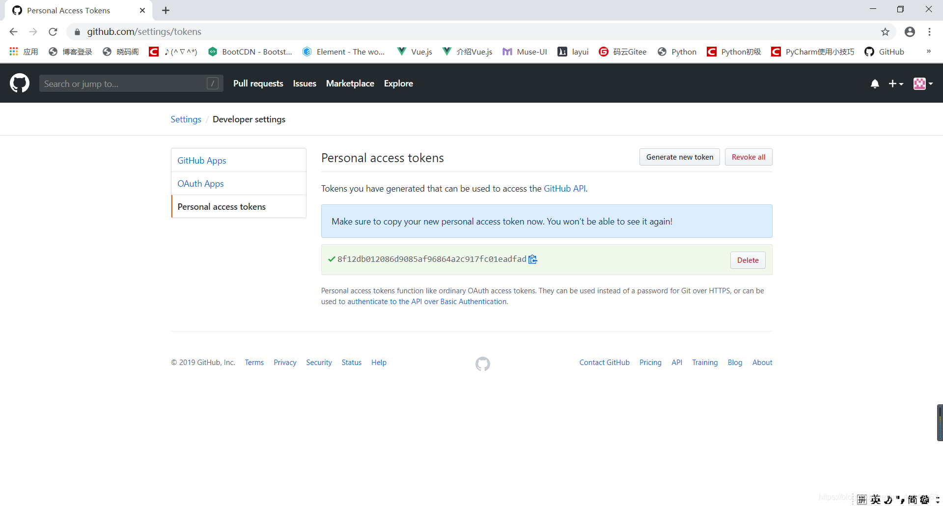
Task: Open the 博客登录 bookmark
Action: (70, 52)
